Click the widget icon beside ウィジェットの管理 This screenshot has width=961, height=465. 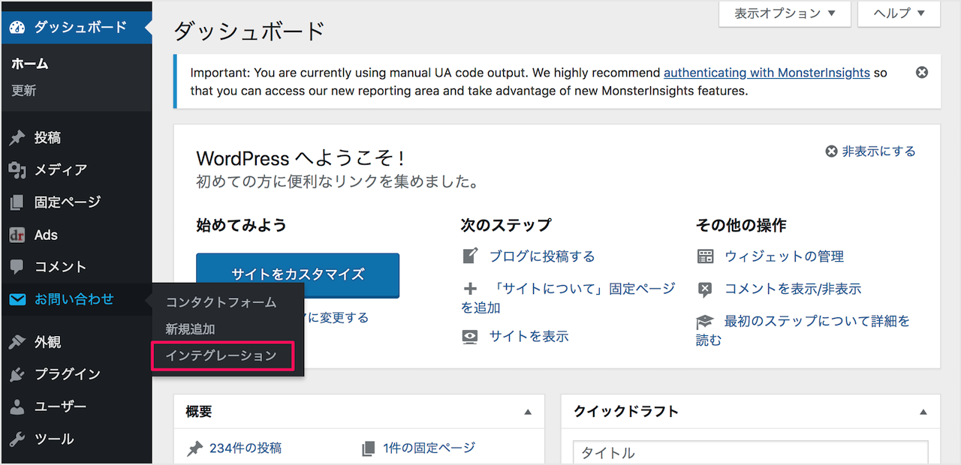705,256
